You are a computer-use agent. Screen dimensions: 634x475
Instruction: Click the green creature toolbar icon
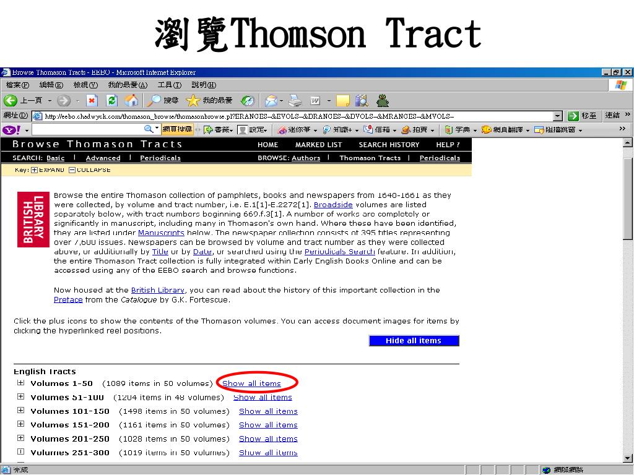pos(383,101)
